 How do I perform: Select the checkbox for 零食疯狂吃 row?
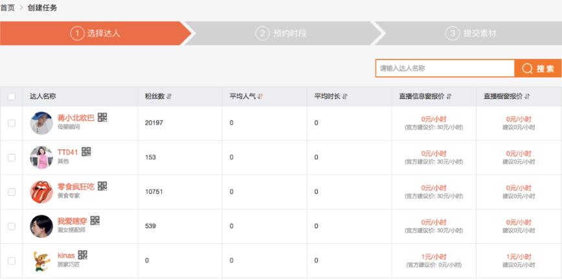tap(12, 192)
